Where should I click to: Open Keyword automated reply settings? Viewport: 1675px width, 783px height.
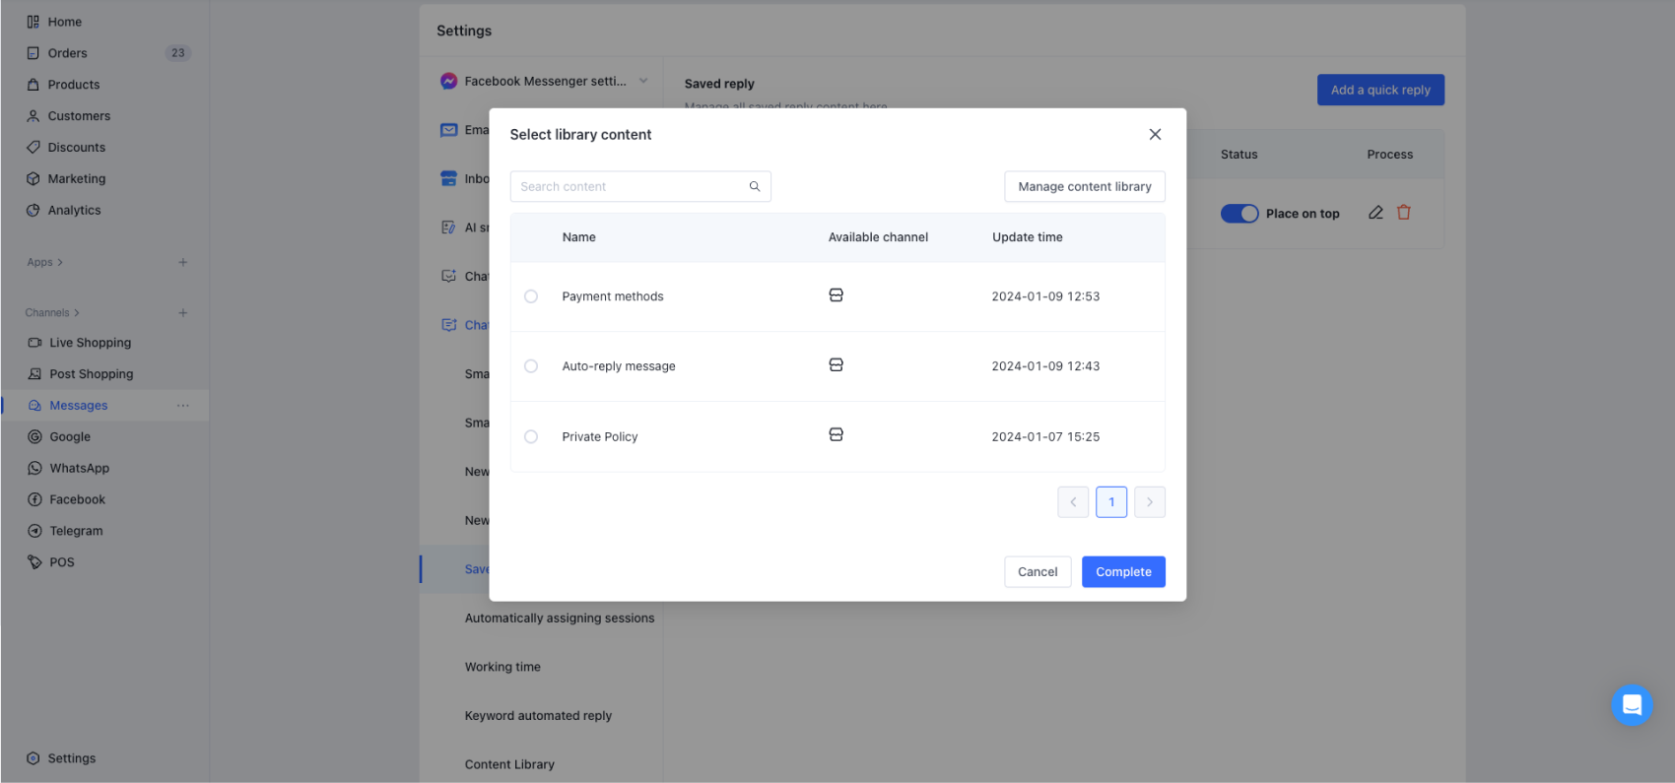(538, 716)
